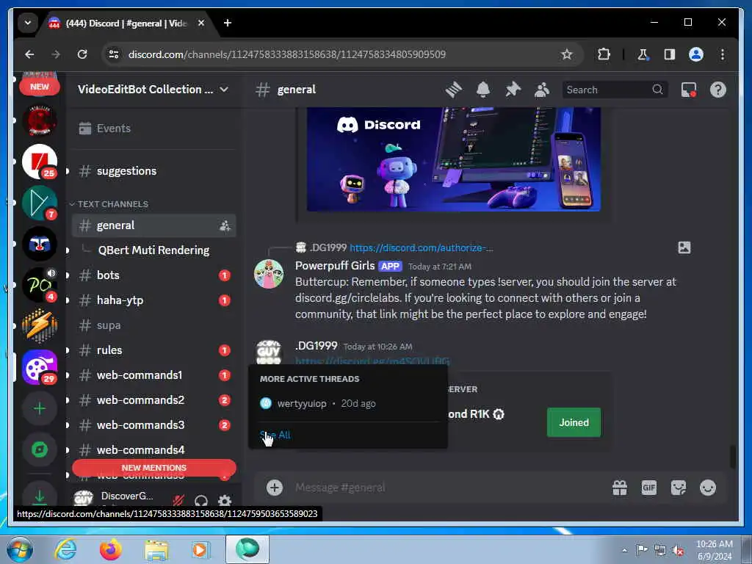This screenshot has width=752, height=564.
Task: Click Powerpuff Girls bot avatar
Action: tap(269, 274)
